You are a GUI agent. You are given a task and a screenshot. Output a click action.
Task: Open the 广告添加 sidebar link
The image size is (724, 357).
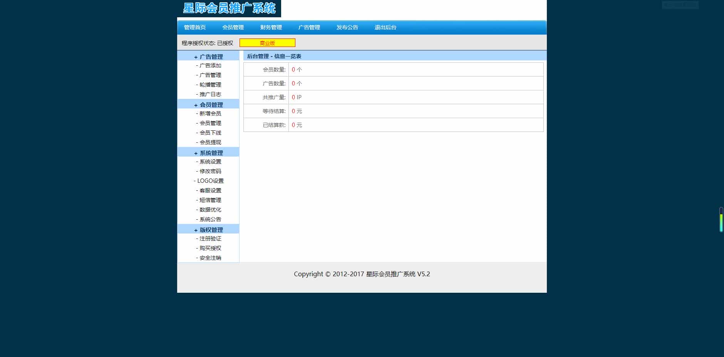click(209, 65)
